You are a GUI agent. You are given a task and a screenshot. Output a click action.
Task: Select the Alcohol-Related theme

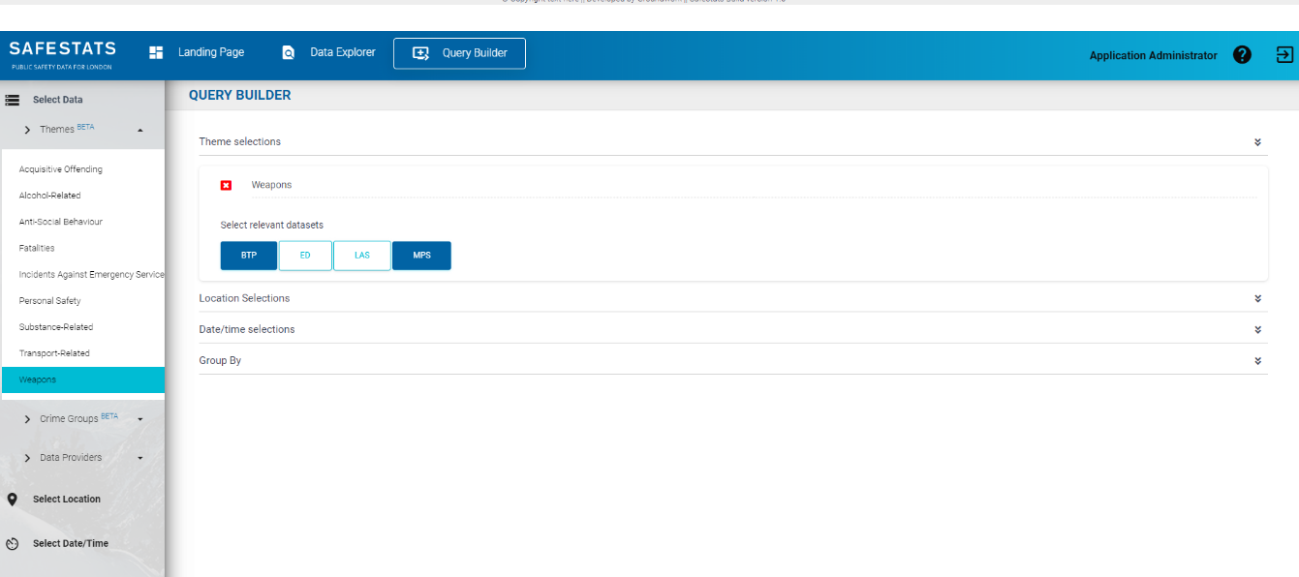click(50, 196)
